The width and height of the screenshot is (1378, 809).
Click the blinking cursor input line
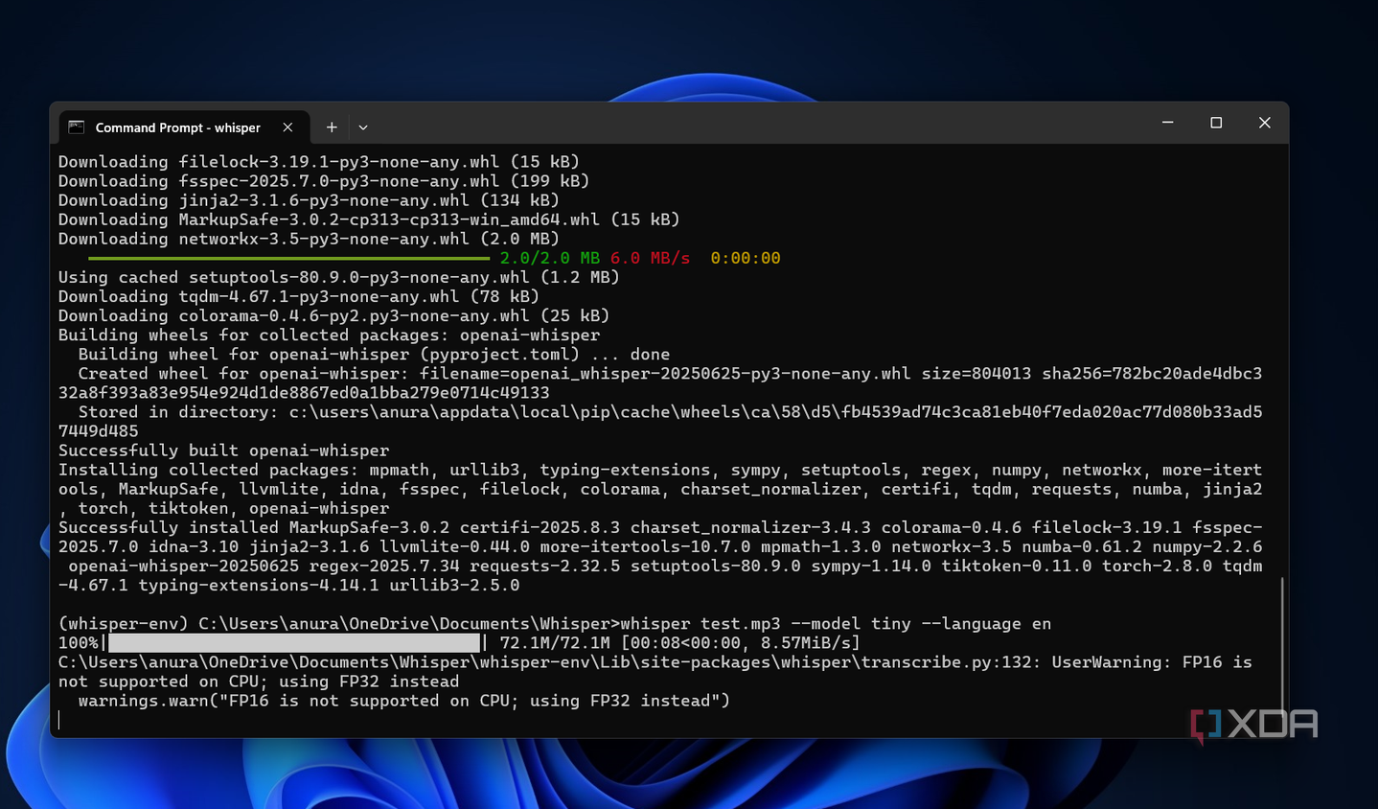[x=59, y=720]
